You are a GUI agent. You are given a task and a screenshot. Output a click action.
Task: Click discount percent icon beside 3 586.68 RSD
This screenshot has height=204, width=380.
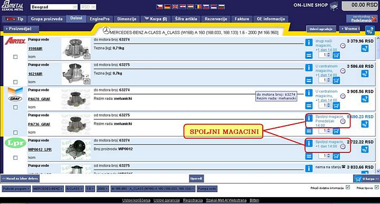point(365,74)
